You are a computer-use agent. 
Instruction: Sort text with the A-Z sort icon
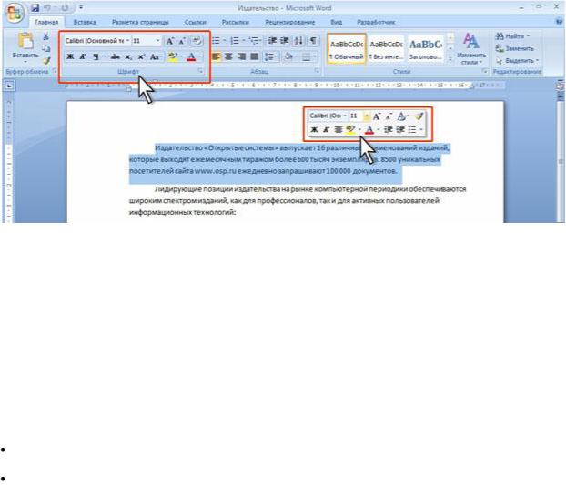pos(298,41)
